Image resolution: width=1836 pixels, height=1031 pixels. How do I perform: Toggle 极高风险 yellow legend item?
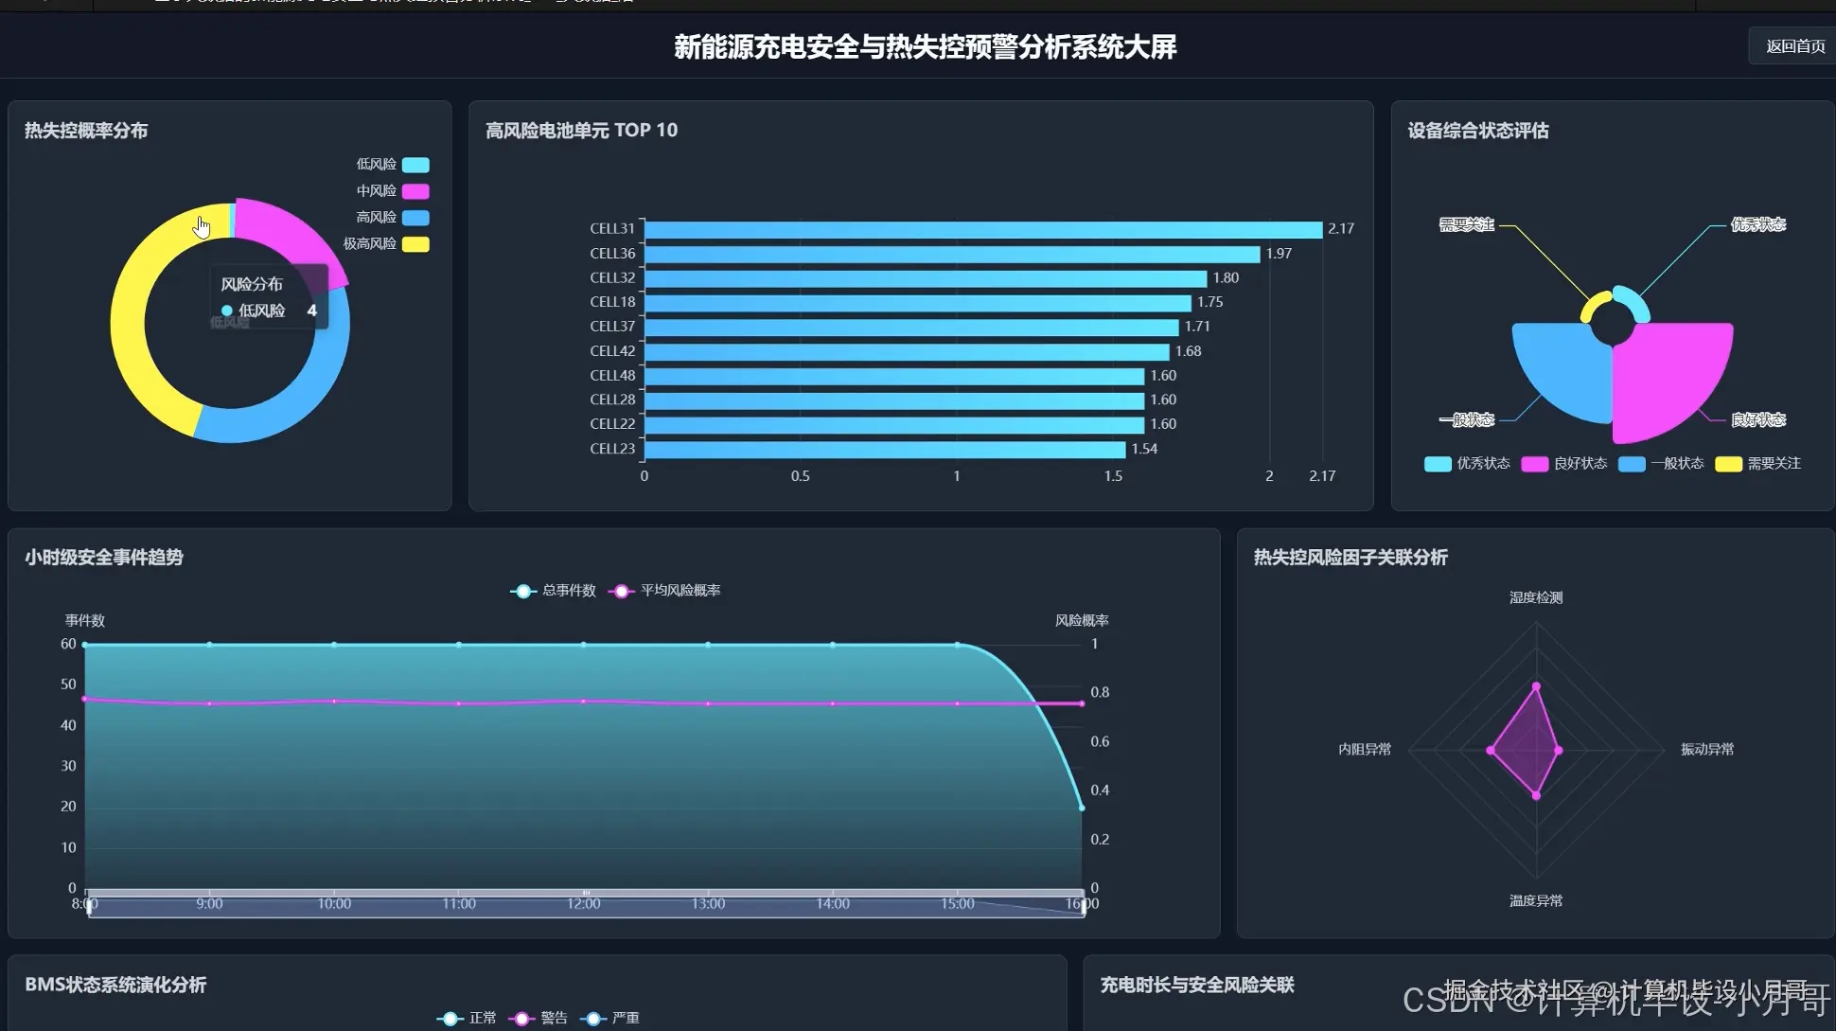[x=415, y=244]
